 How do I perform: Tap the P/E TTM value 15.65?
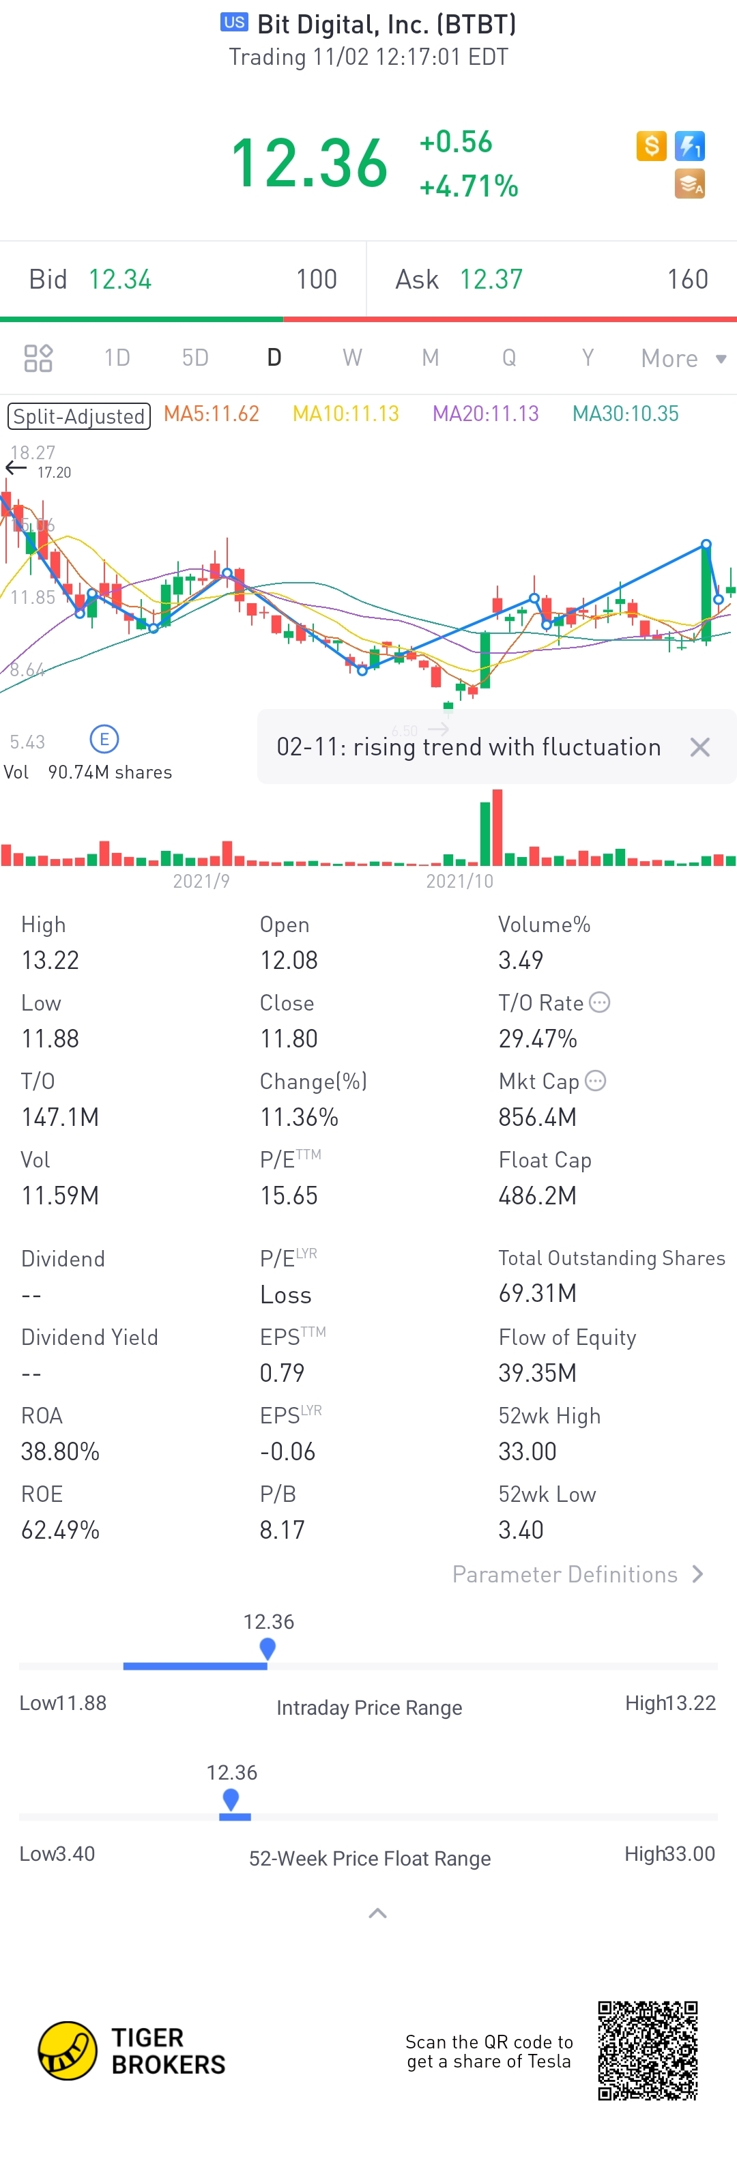point(289,1196)
